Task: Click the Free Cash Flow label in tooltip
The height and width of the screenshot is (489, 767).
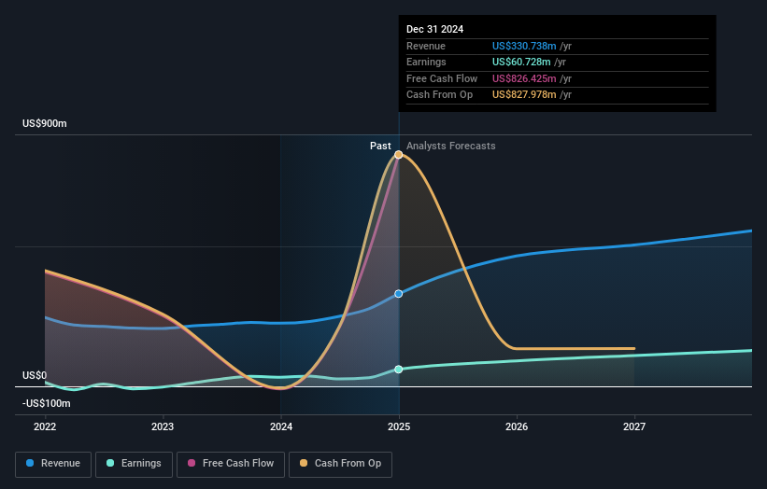Action: [x=442, y=78]
